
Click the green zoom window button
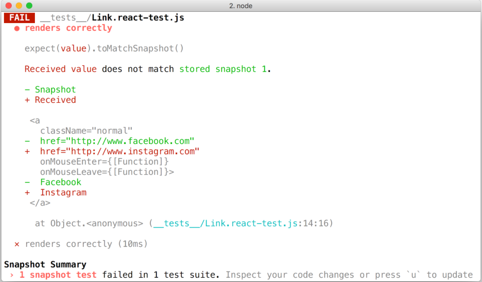tap(29, 6)
